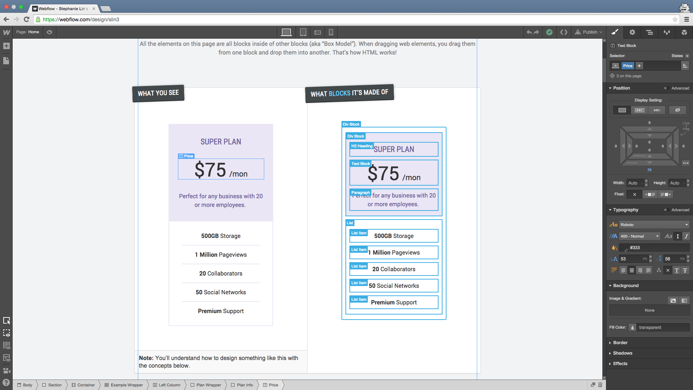Select italic font style button
Screen dimensions: 693x390
tap(687, 236)
